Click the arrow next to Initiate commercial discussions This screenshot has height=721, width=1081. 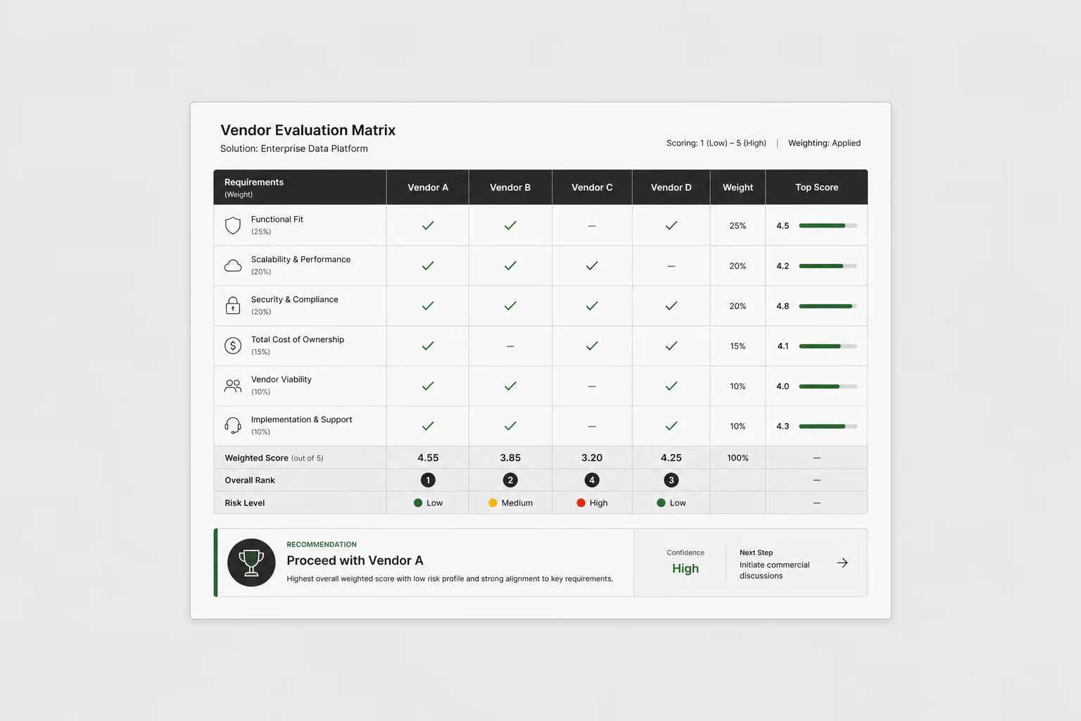pyautogui.click(x=842, y=563)
